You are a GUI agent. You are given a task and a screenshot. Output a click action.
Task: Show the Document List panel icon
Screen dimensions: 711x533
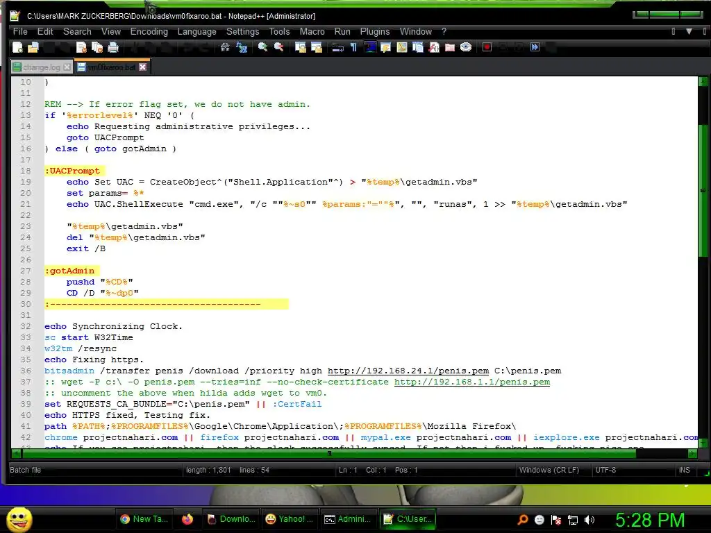pyautogui.click(x=417, y=47)
